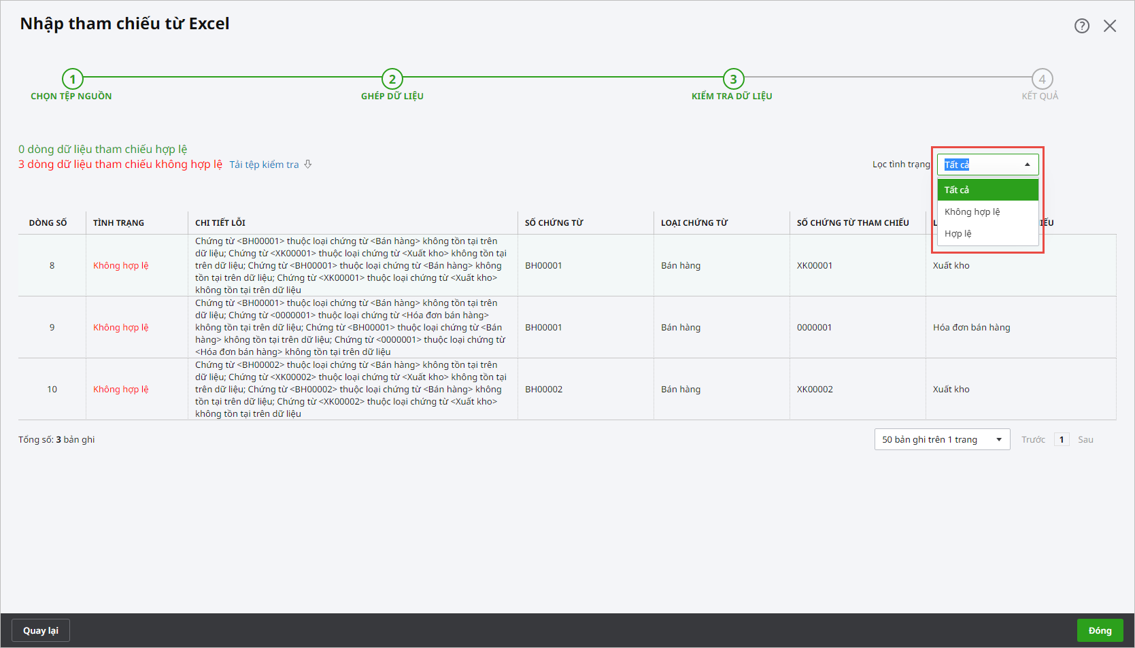Go to previous page with Trước
The width and height of the screenshot is (1135, 648).
tap(1033, 440)
